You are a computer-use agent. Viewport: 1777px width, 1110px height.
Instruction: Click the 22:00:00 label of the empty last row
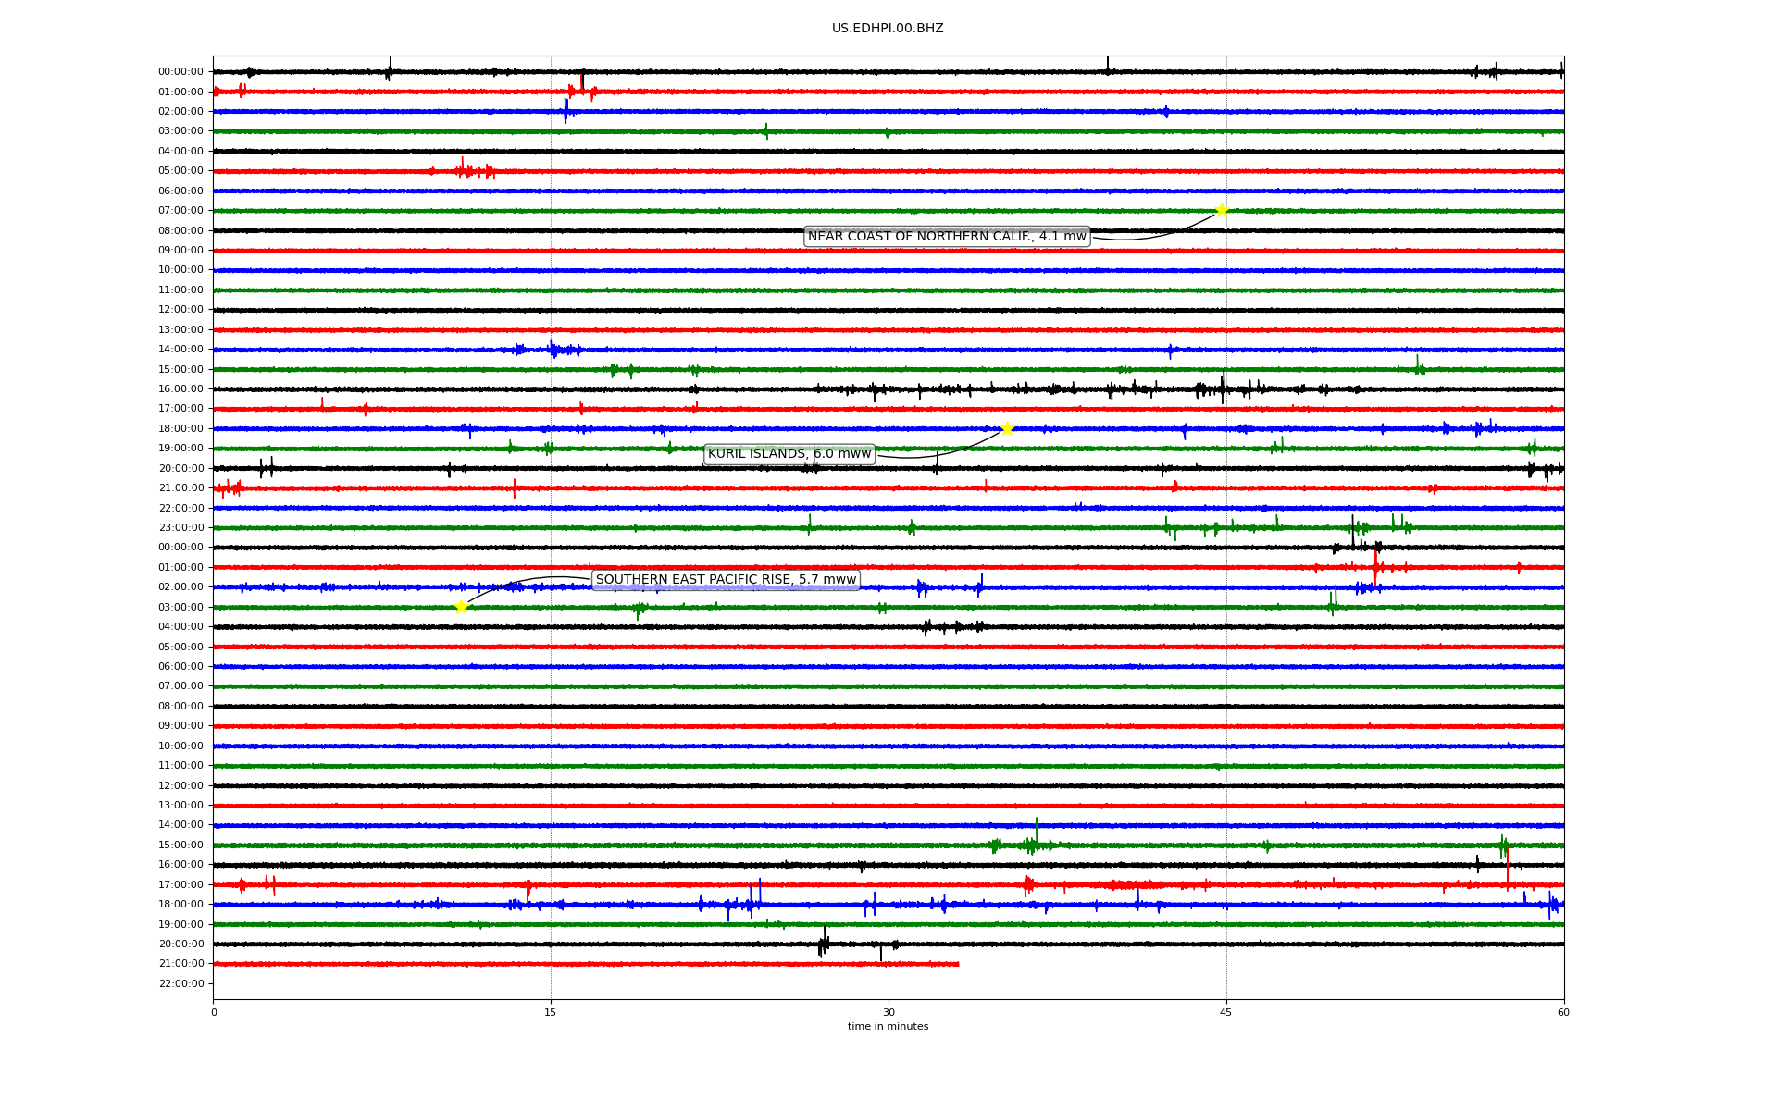[x=180, y=984]
